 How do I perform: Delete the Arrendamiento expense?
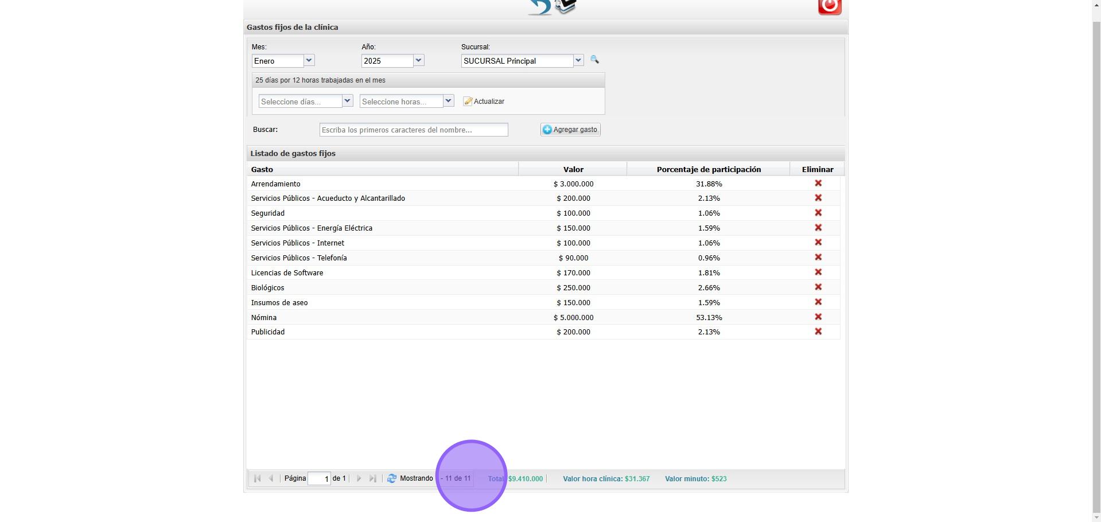coord(818,184)
